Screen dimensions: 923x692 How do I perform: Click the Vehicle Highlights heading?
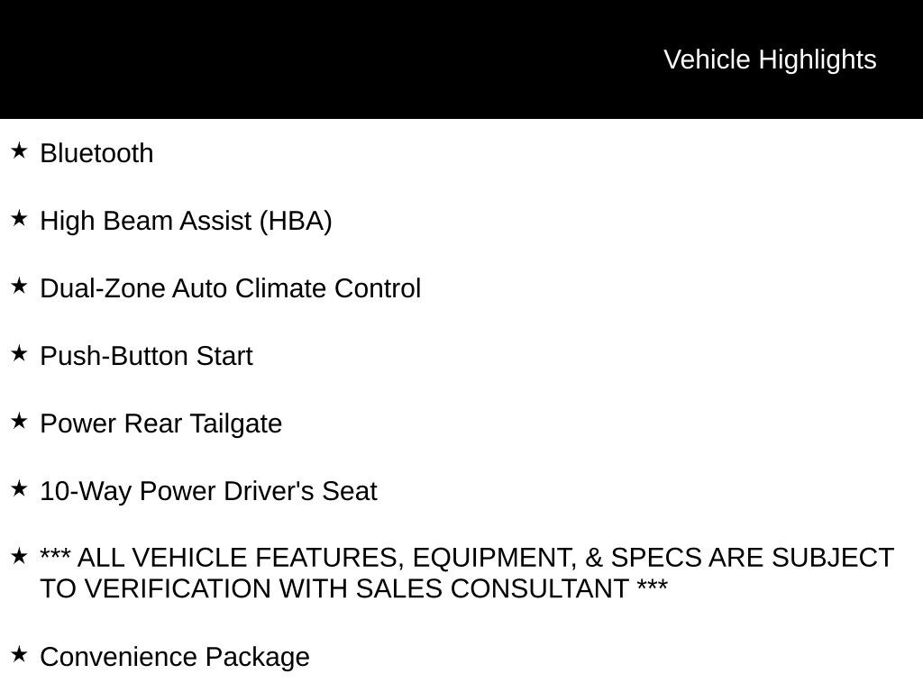[x=770, y=59]
